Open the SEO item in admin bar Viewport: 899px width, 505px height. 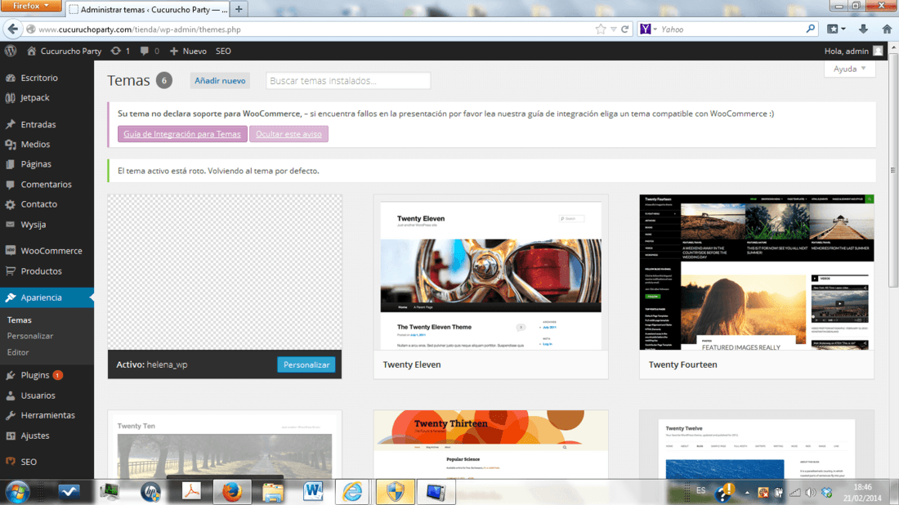(x=223, y=51)
